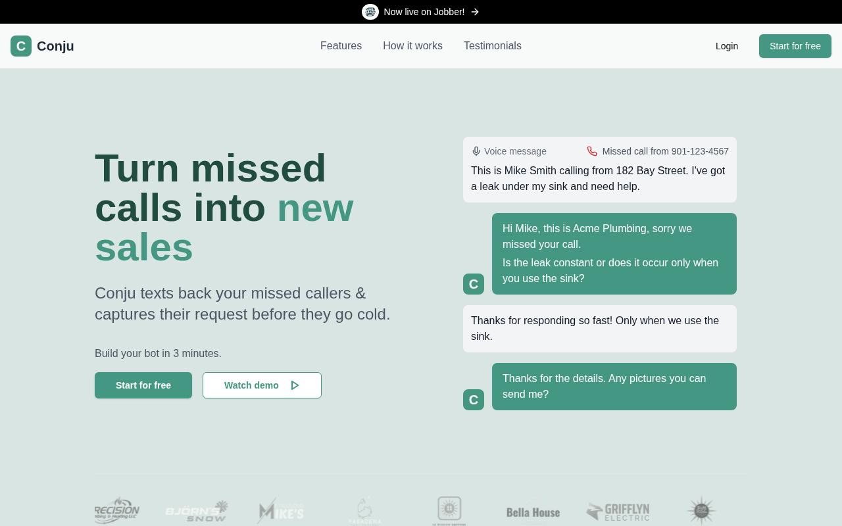
Task: Click the 'Hi Mike, this is Acme Plumbing' bubble
Action: (614, 254)
